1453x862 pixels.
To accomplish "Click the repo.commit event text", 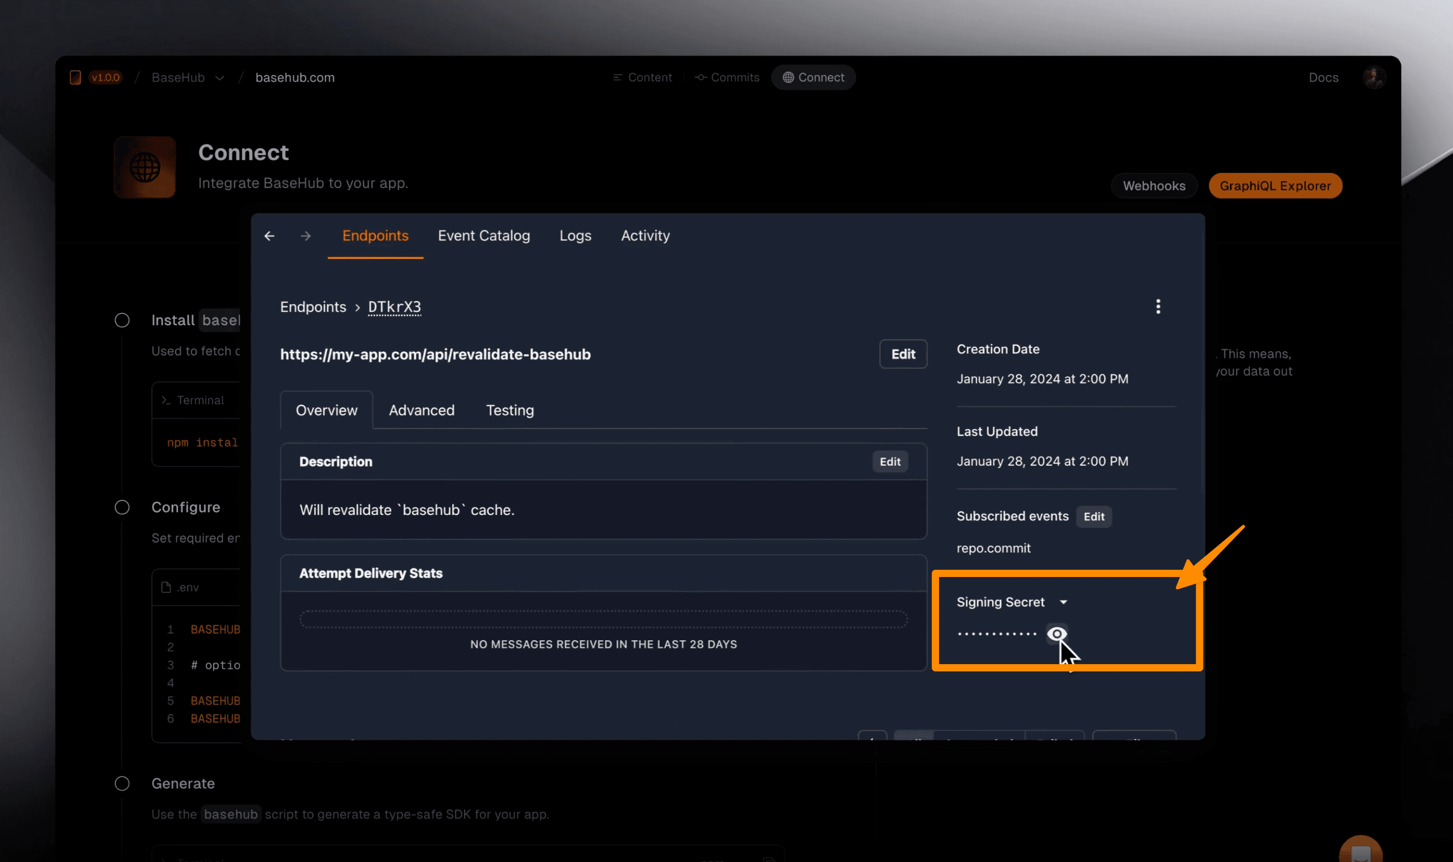I will coord(994,549).
